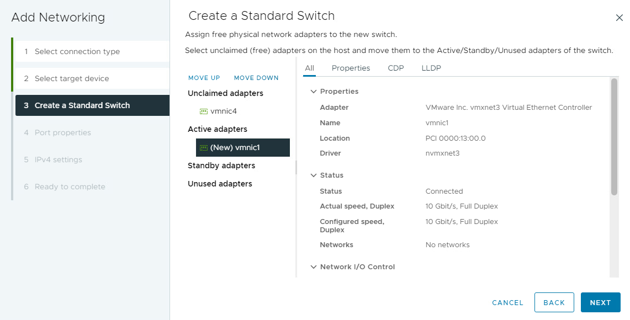630x320 pixels.
Task: Click the Actual speed value '10 Gbit/s, Full Duplex'
Action: [x=462, y=206]
